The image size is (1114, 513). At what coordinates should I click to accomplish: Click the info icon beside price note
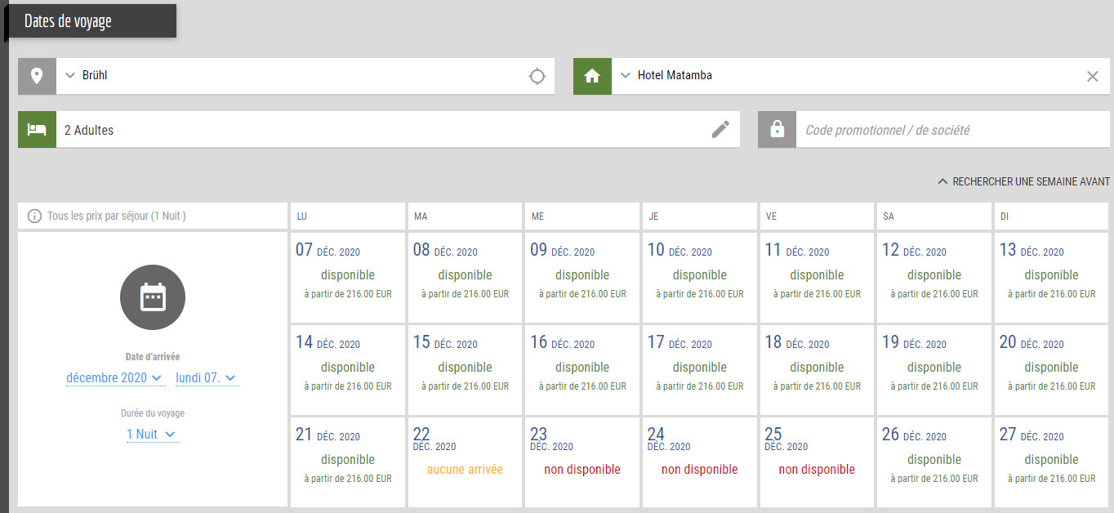[x=34, y=216]
